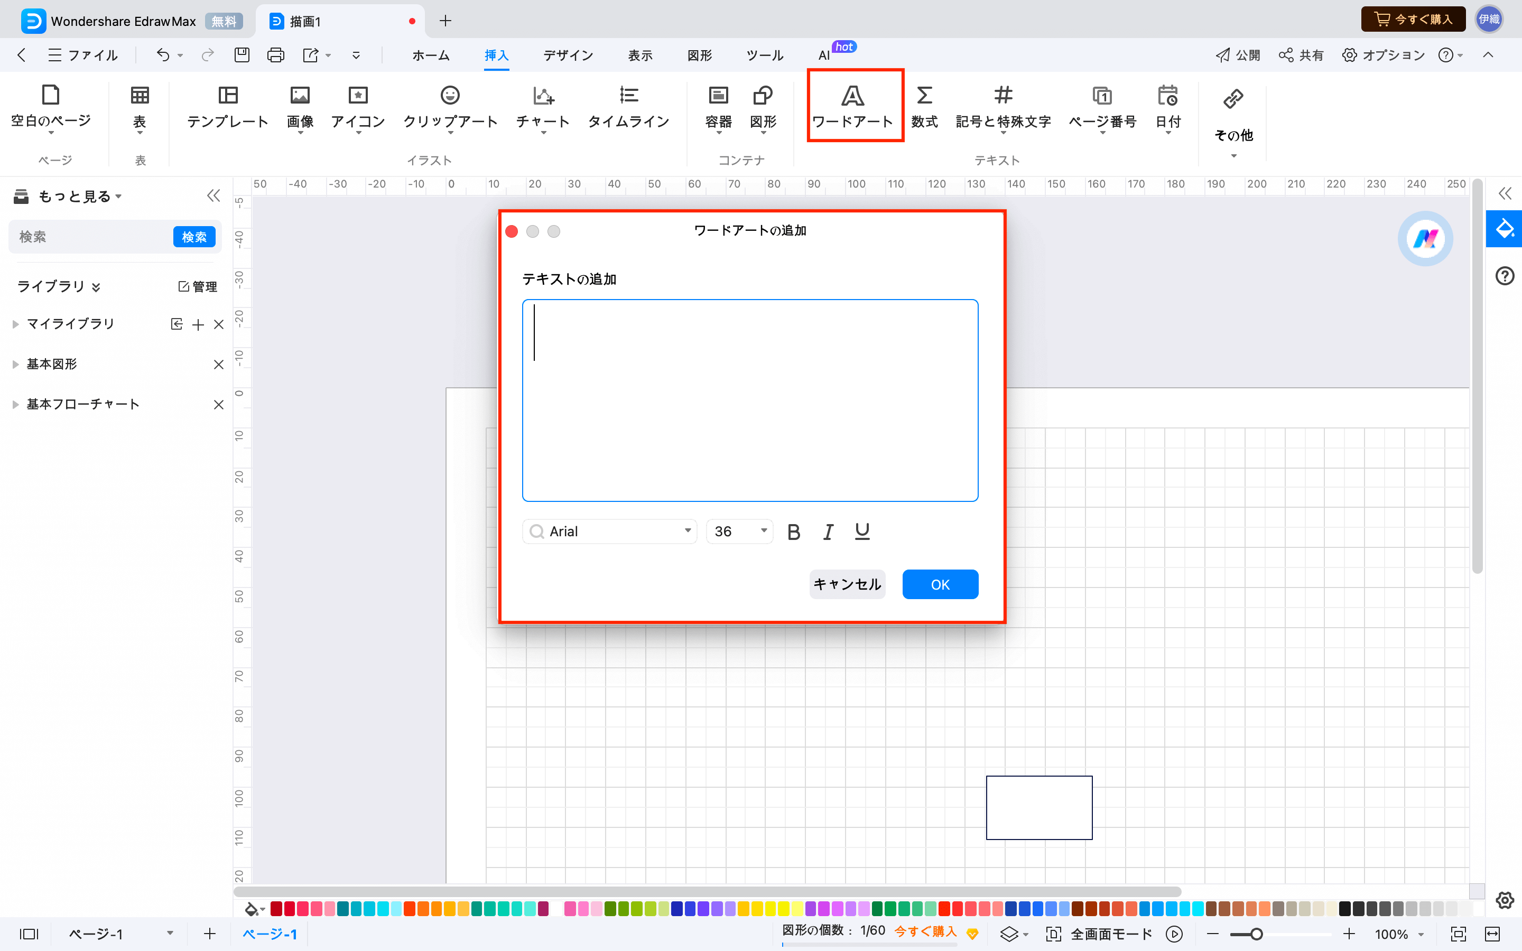This screenshot has width=1522, height=951.
Task: Switch to the 表示 tab
Action: pyautogui.click(x=641, y=55)
